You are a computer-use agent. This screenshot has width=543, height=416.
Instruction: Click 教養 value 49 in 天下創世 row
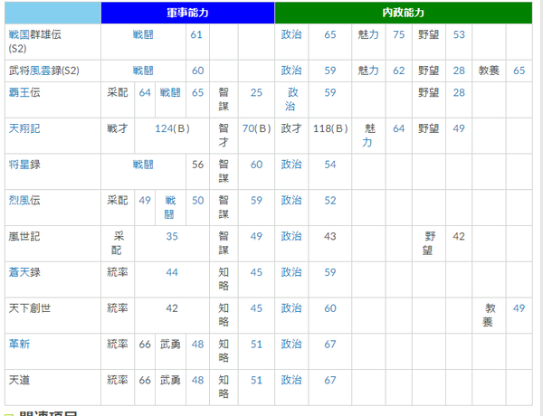coord(519,308)
